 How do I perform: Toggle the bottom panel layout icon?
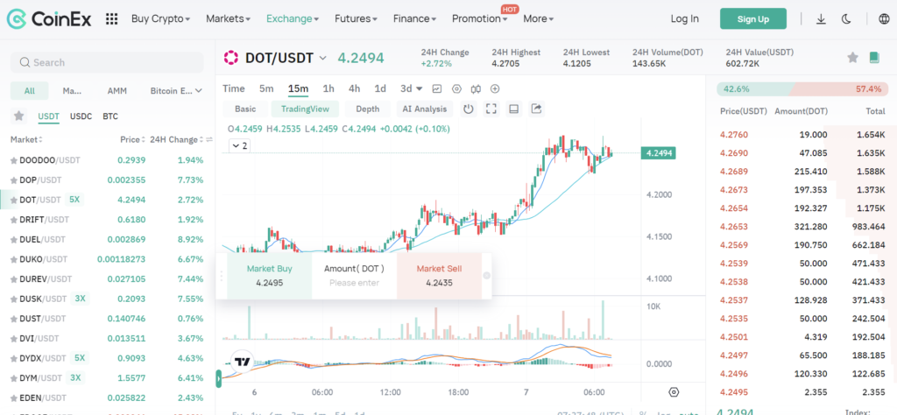513,109
